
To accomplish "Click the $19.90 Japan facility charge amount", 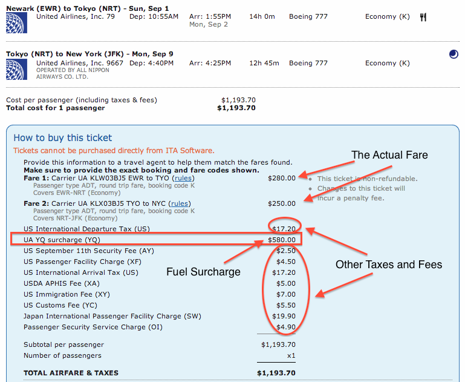I will 284,316.
